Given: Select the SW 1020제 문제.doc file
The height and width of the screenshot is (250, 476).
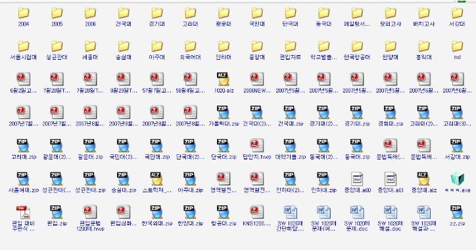Looking at the screenshot, I should point(357,219).
